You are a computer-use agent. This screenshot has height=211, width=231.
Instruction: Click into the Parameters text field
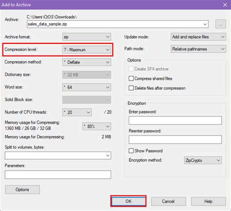58,174
